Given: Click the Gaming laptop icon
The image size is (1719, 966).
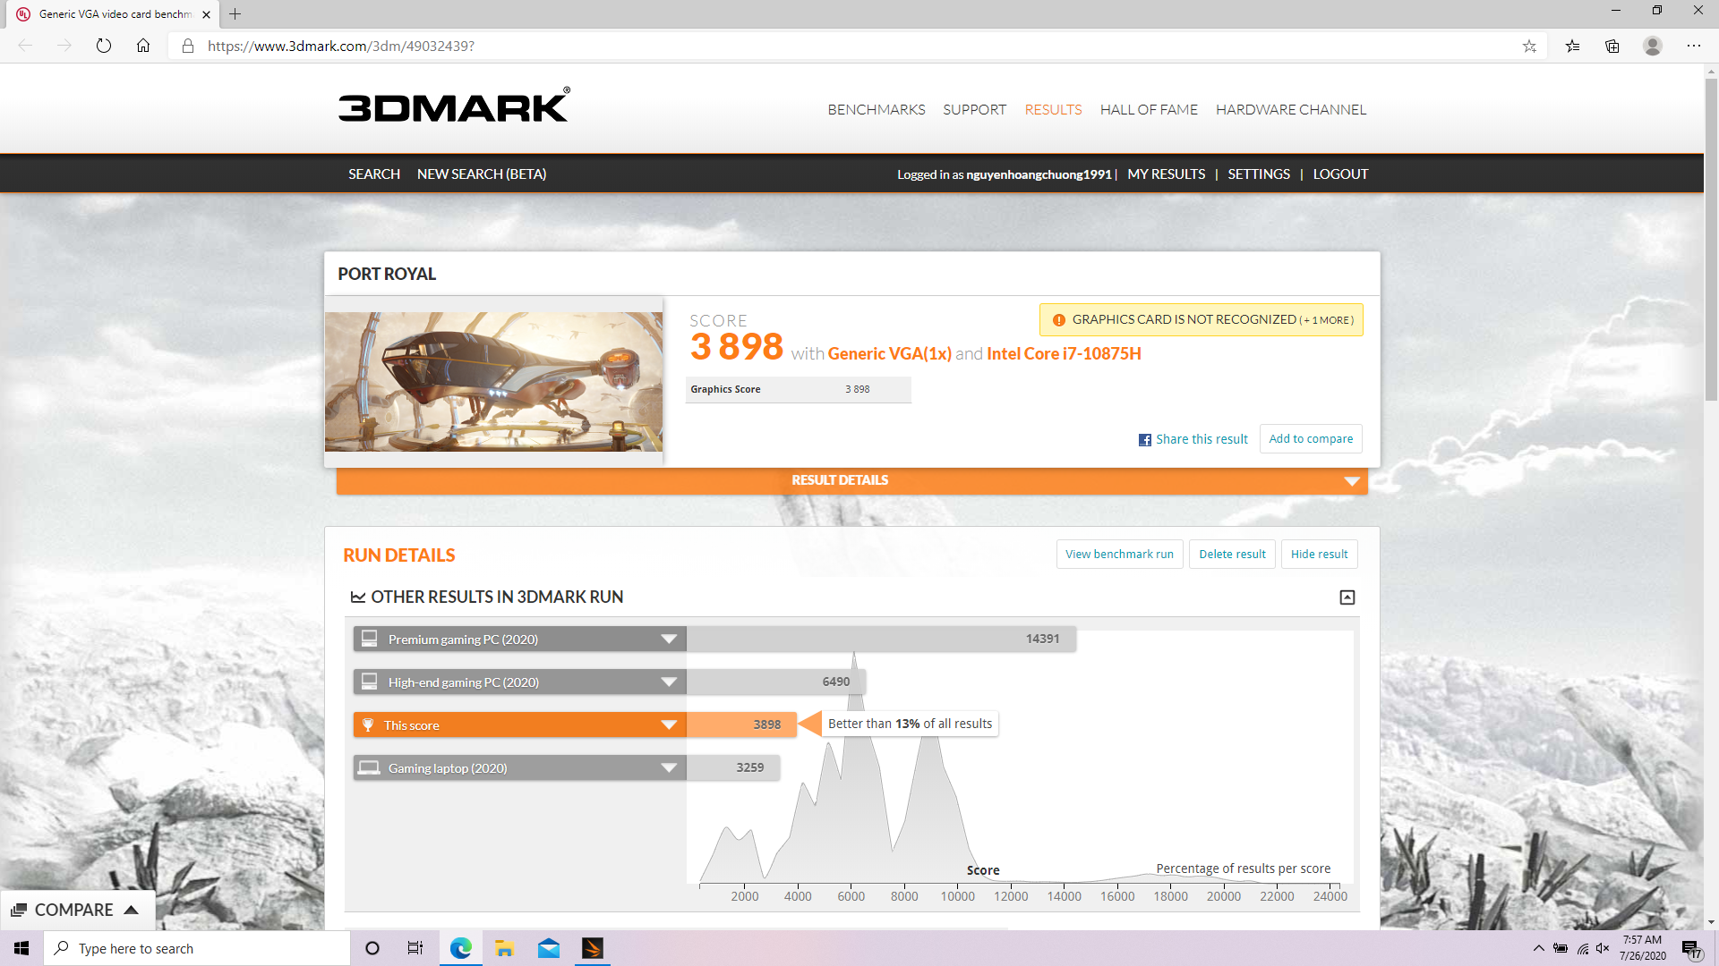Looking at the screenshot, I should pos(369,767).
